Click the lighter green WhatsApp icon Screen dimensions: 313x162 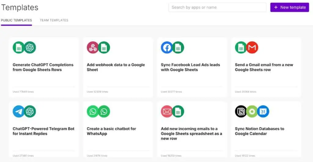pos(93,111)
